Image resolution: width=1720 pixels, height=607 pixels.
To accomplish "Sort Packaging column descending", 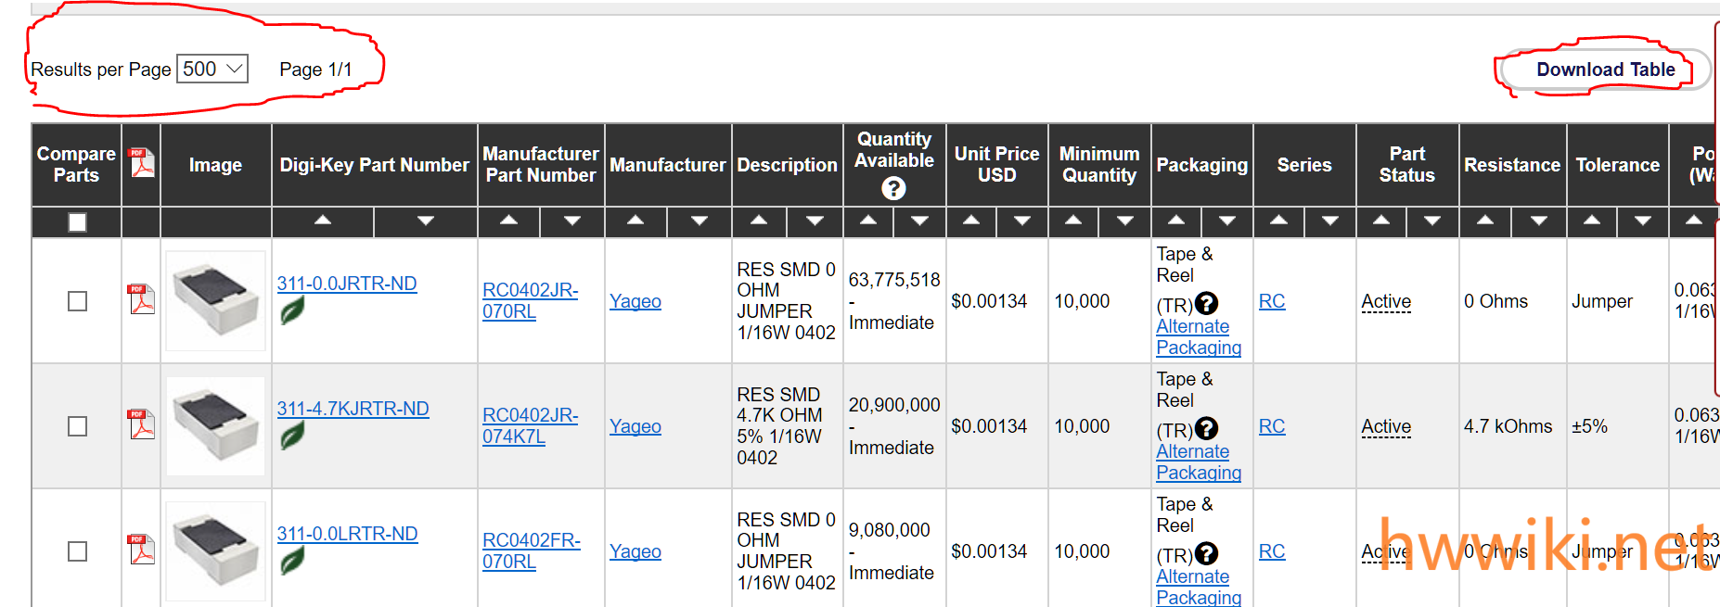I will coord(1226,221).
